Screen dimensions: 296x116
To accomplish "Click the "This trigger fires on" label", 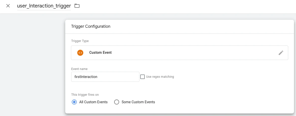I will (x=85, y=95).
